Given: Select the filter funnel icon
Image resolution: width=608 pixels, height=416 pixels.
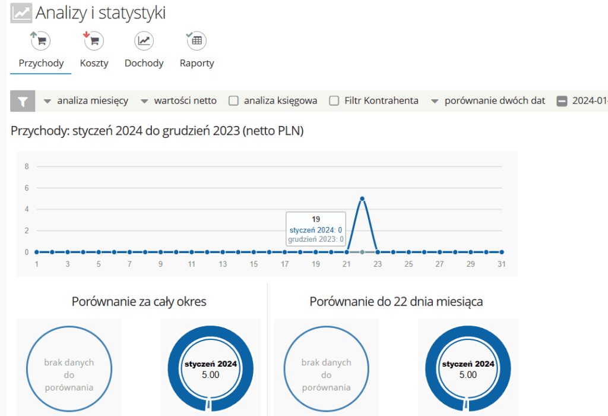Looking at the screenshot, I should tap(22, 100).
